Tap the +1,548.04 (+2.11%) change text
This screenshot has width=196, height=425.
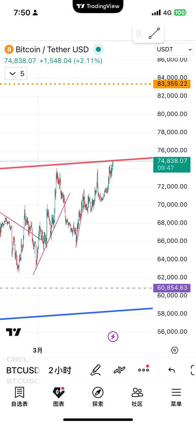71,61
